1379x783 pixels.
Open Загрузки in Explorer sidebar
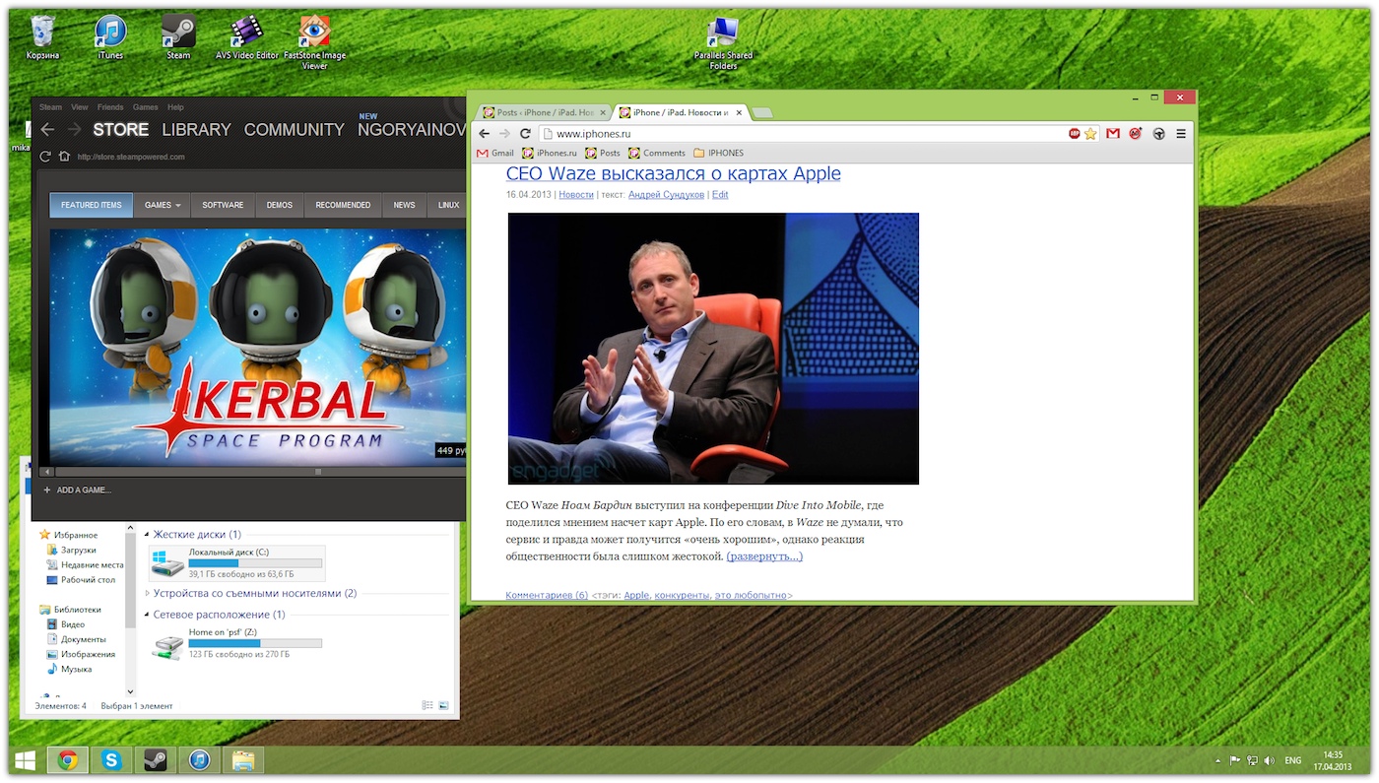[x=71, y=550]
